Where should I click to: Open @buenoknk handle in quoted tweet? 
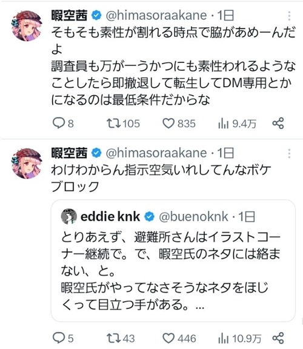[x=193, y=216]
